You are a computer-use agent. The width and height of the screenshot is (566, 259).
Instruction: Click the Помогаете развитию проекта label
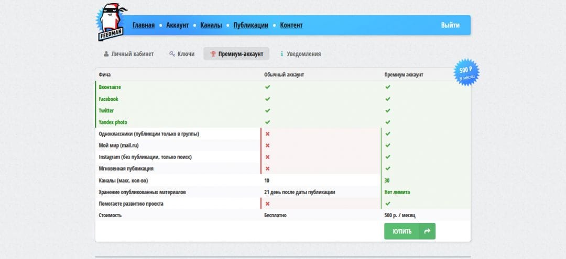131,204
